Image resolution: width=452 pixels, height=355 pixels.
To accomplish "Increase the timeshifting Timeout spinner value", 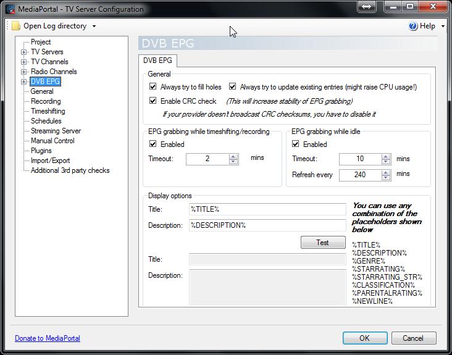I will pyautogui.click(x=233, y=156).
